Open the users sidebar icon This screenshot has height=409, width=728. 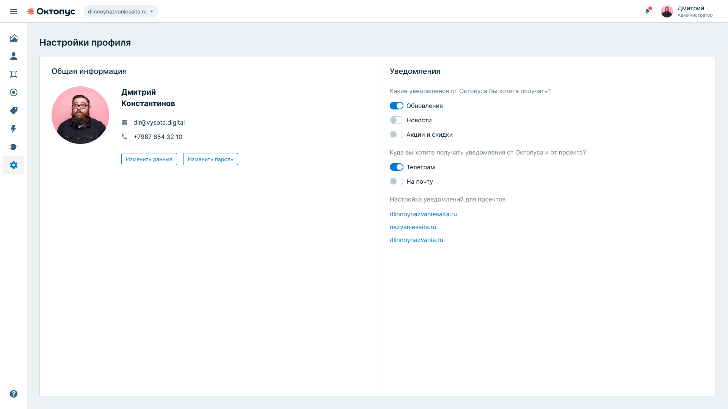(x=14, y=56)
